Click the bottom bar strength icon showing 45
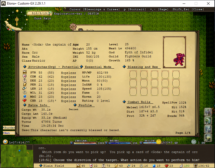This screenshot has width=215, height=168. coord(78,166)
